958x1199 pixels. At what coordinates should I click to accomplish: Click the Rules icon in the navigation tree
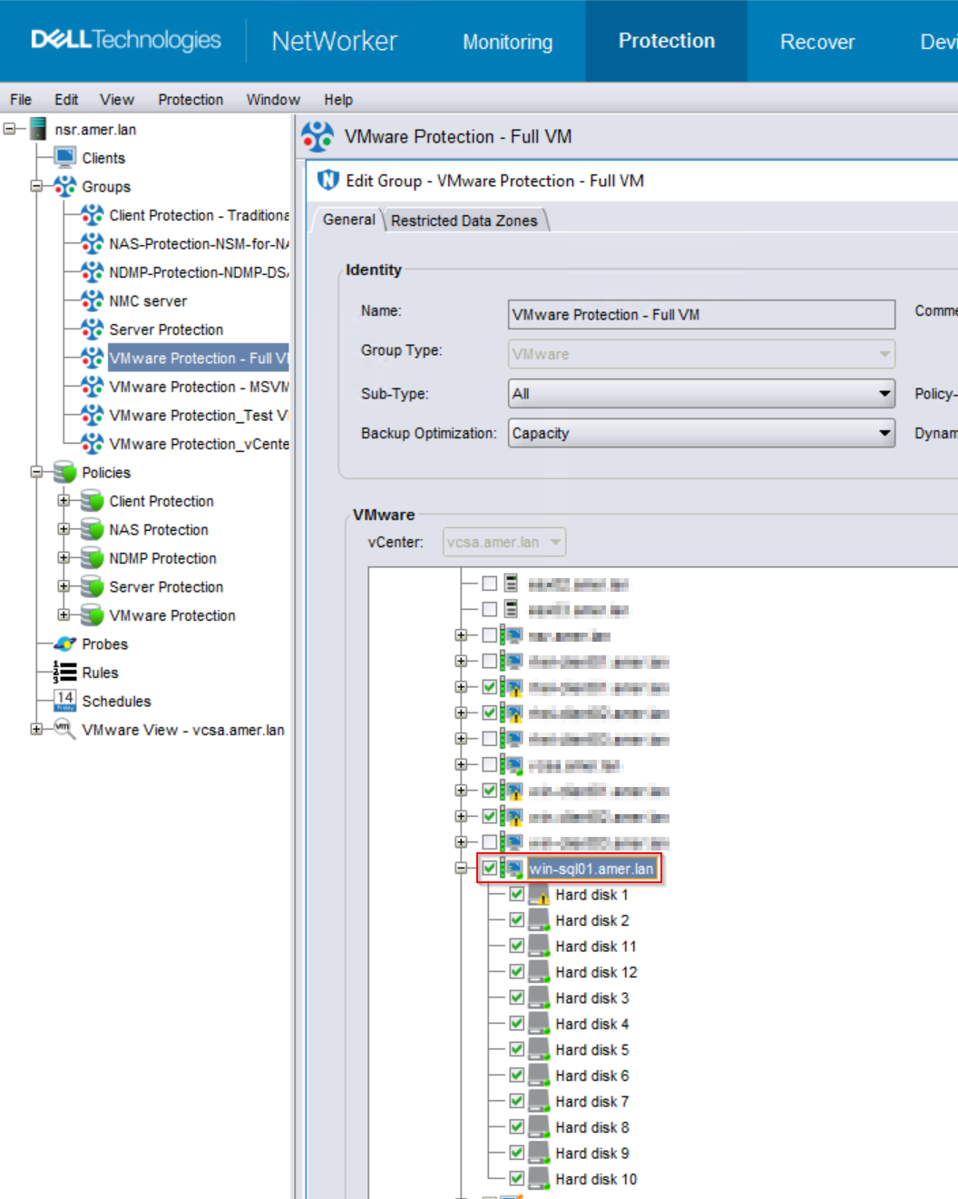tap(63, 673)
